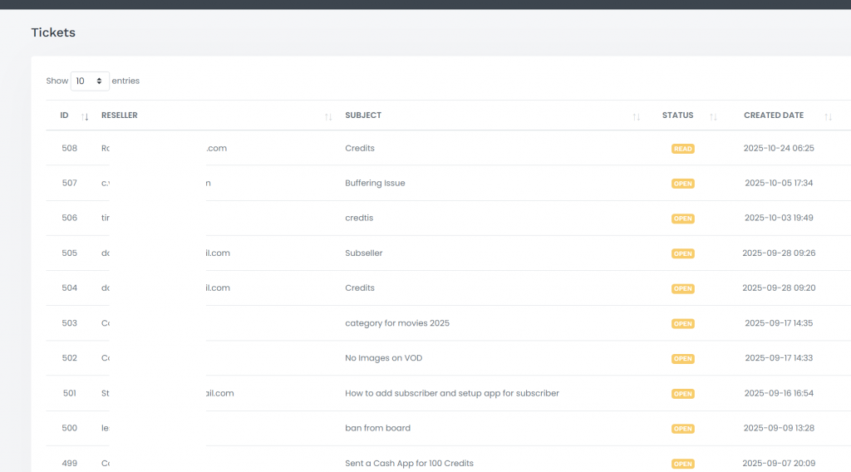Image resolution: width=851 pixels, height=472 pixels.
Task: Click the Reseller column sort arrows
Action: [x=328, y=116]
